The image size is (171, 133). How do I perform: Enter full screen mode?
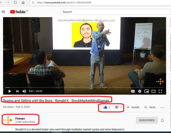click(160, 91)
